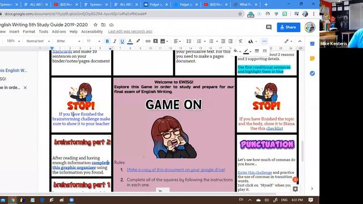This screenshot has height=204, width=363.
Task: Open the editing mode pencil dropdown
Action: [288, 41]
